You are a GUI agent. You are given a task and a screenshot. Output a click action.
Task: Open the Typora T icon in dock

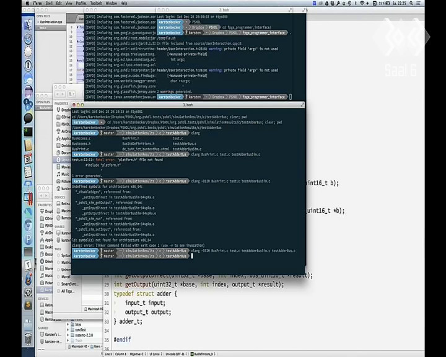pyautogui.click(x=28, y=265)
